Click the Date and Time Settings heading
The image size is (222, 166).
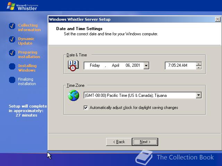pos(79,29)
